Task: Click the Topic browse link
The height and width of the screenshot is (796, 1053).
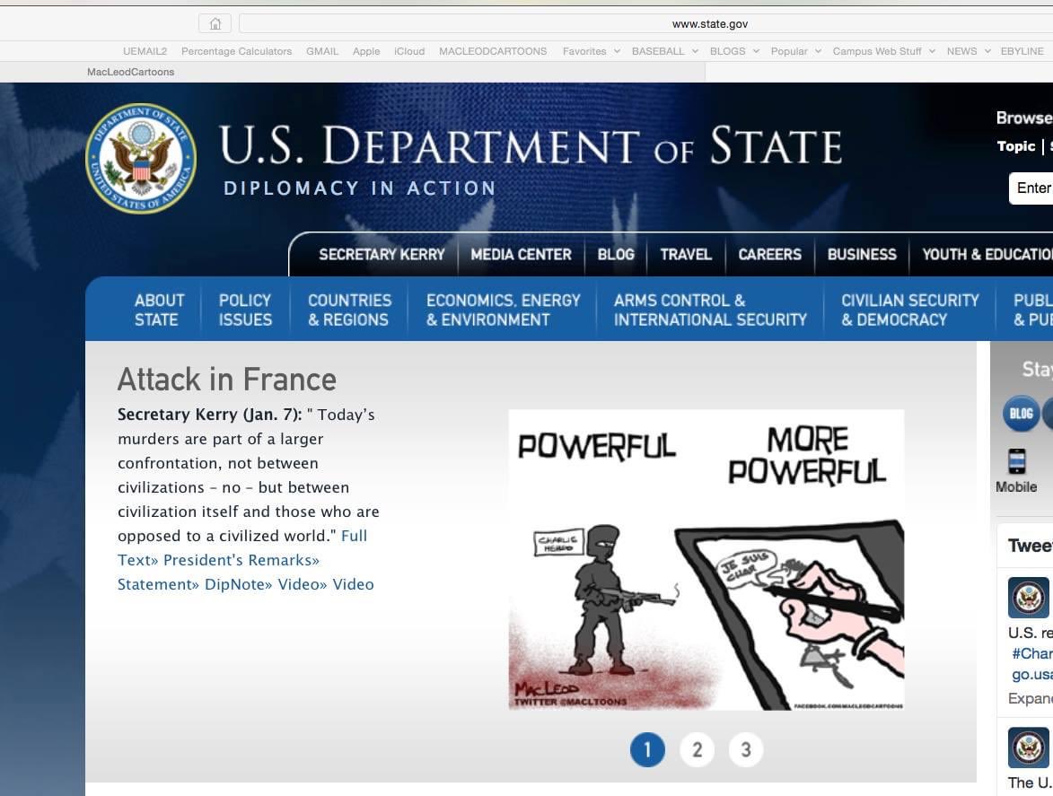Action: tap(1016, 145)
